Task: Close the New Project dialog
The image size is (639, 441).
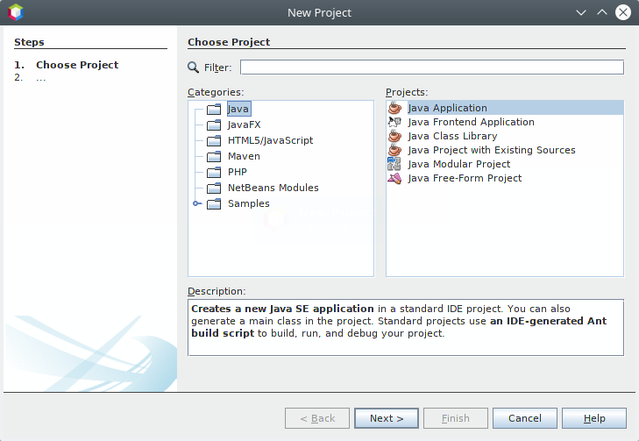Action: click(x=623, y=12)
